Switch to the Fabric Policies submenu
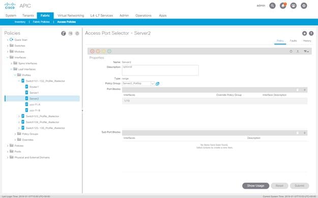The width and height of the screenshot is (318, 198). pos(41,22)
